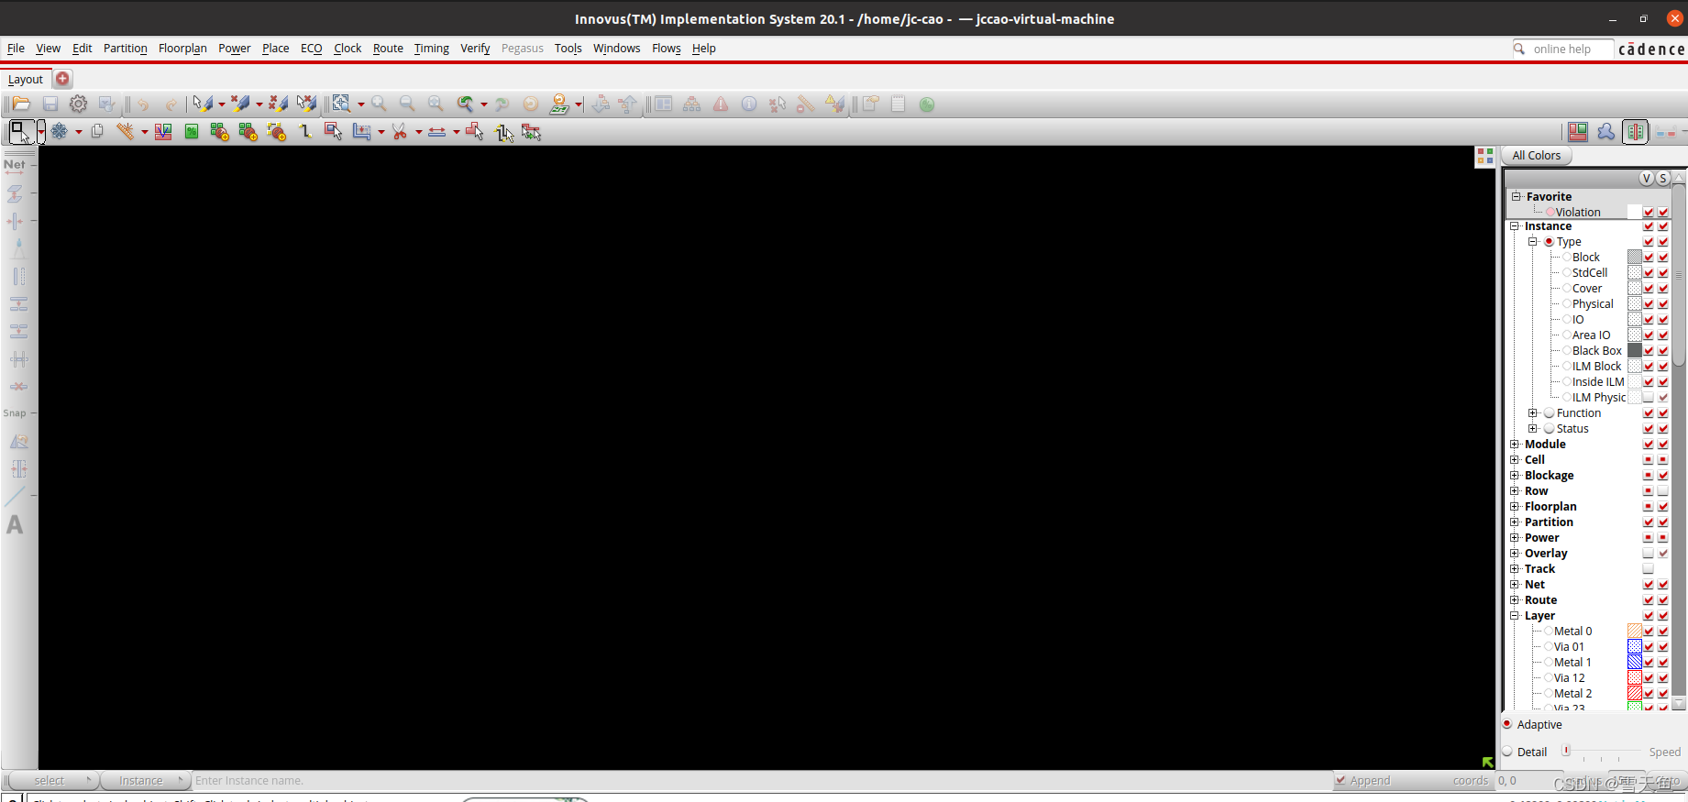Open Design Preferences gear icon
The image size is (1688, 802).
(79, 104)
